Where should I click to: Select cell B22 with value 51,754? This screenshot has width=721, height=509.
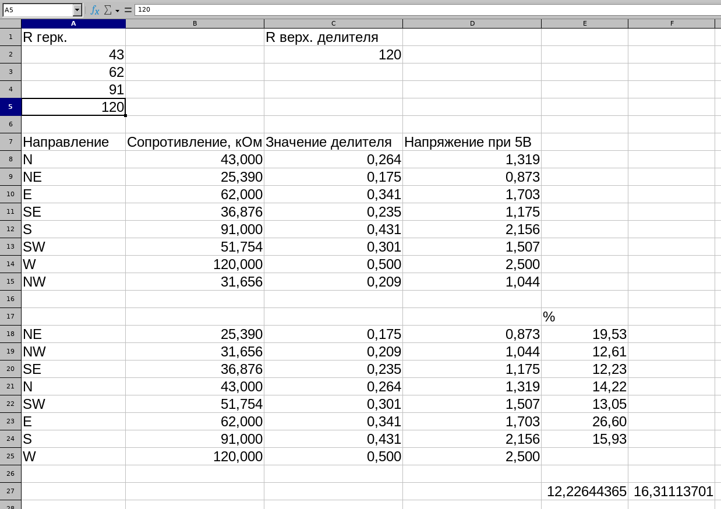click(x=195, y=404)
